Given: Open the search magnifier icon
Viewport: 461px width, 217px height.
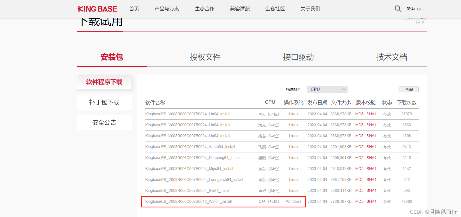Looking at the screenshot, I should 398,9.
